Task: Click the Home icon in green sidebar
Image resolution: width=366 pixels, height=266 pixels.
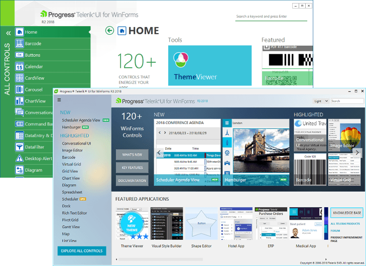Action: click(x=20, y=32)
